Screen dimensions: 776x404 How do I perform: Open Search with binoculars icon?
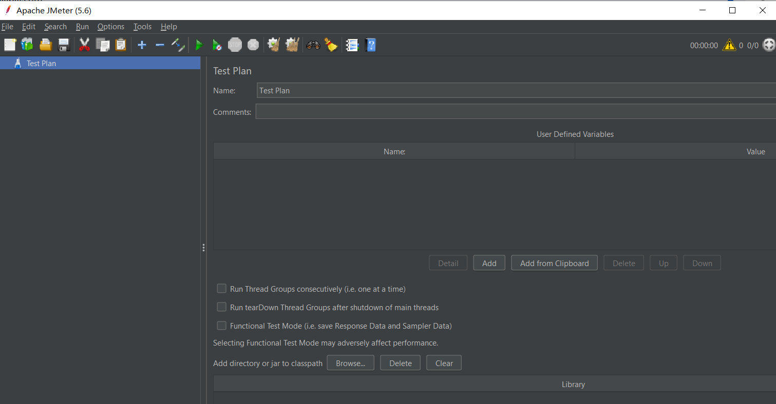(313, 45)
